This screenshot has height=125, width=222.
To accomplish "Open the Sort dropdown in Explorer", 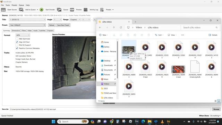I will pos(159,35).
